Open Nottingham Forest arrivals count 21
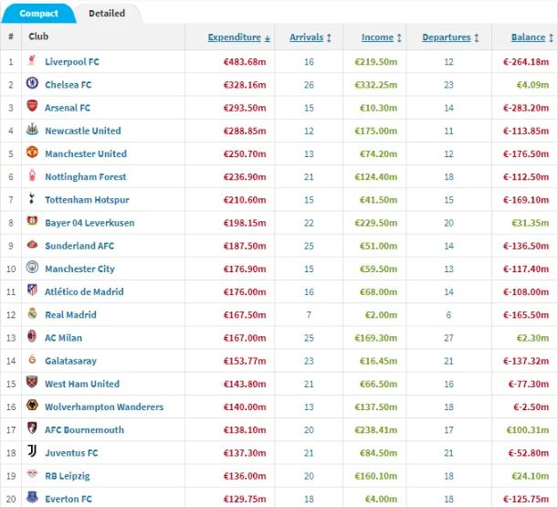The width and height of the screenshot is (558, 507). [x=309, y=177]
